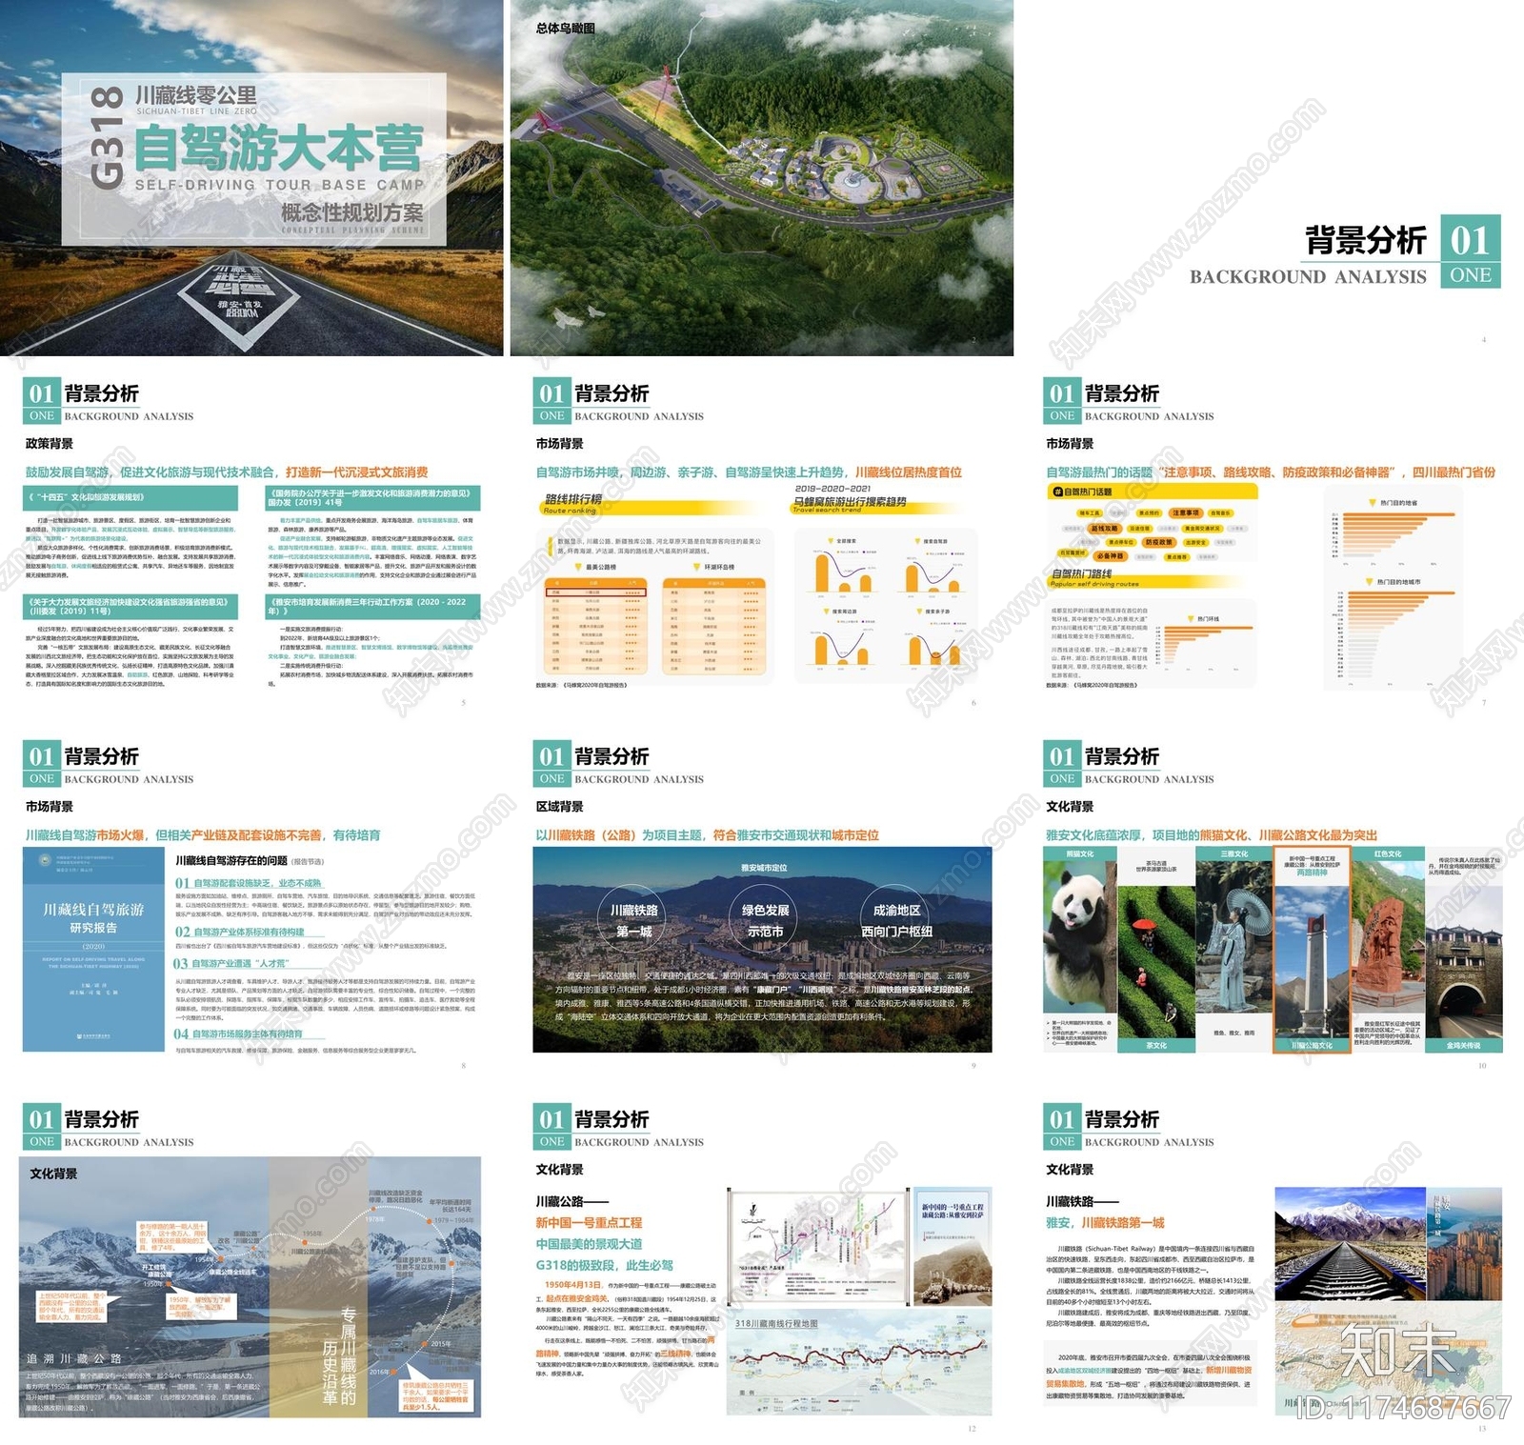
Task: Click 川藏线自驾游存在的问题 title
Action: [x=231, y=860]
